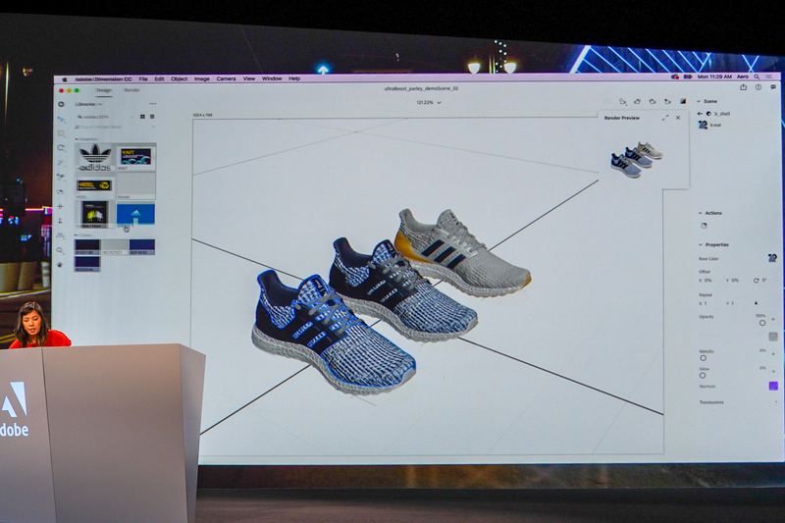The width and height of the screenshot is (785, 523).
Task: Click the Libraries panel title
Action: click(87, 104)
